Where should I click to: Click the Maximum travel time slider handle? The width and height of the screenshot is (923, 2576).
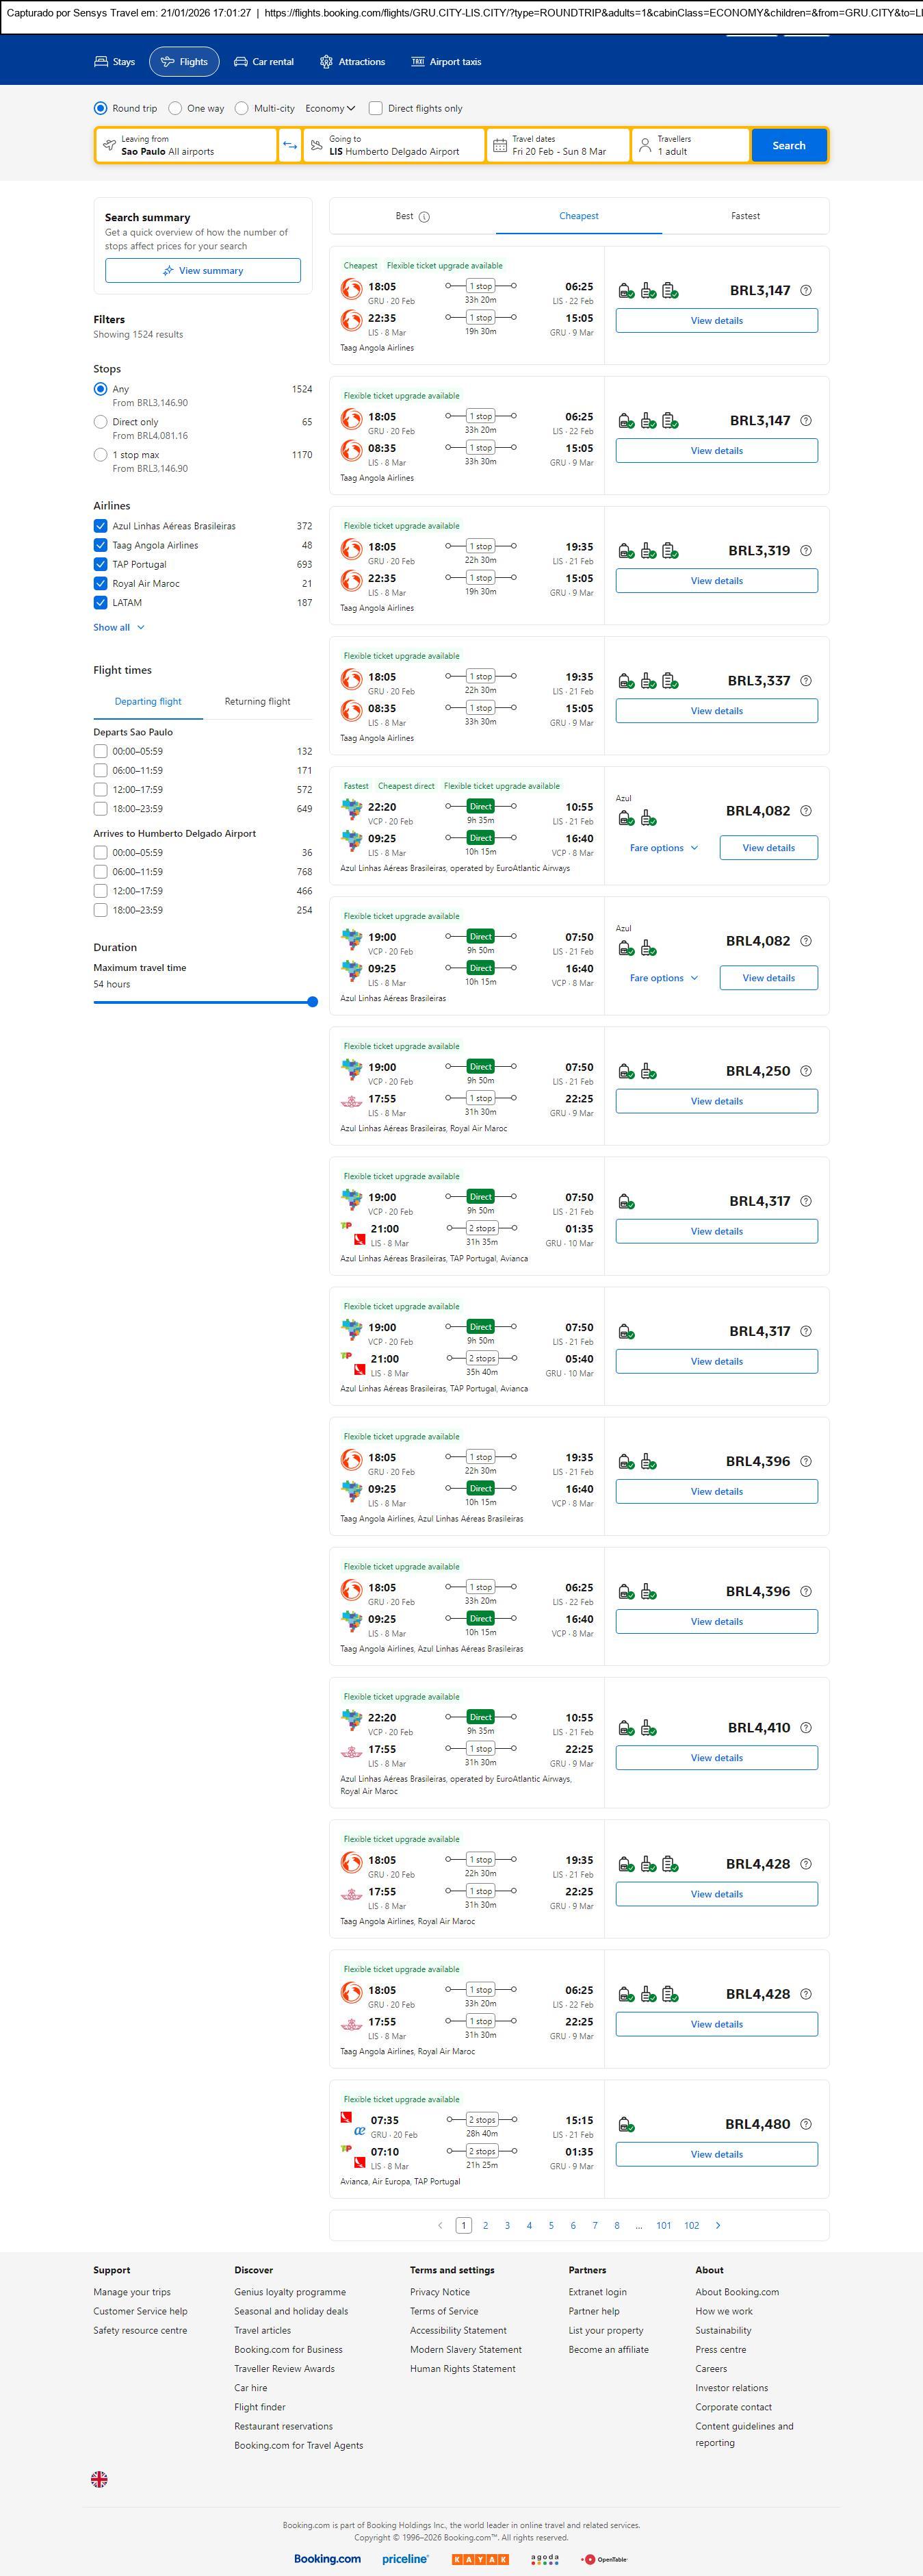[x=313, y=1002]
